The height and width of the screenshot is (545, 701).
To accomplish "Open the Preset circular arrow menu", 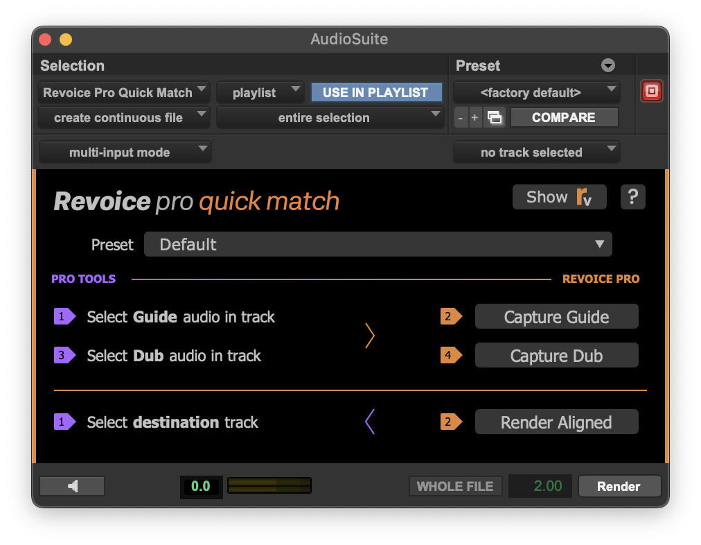I will pyautogui.click(x=608, y=66).
